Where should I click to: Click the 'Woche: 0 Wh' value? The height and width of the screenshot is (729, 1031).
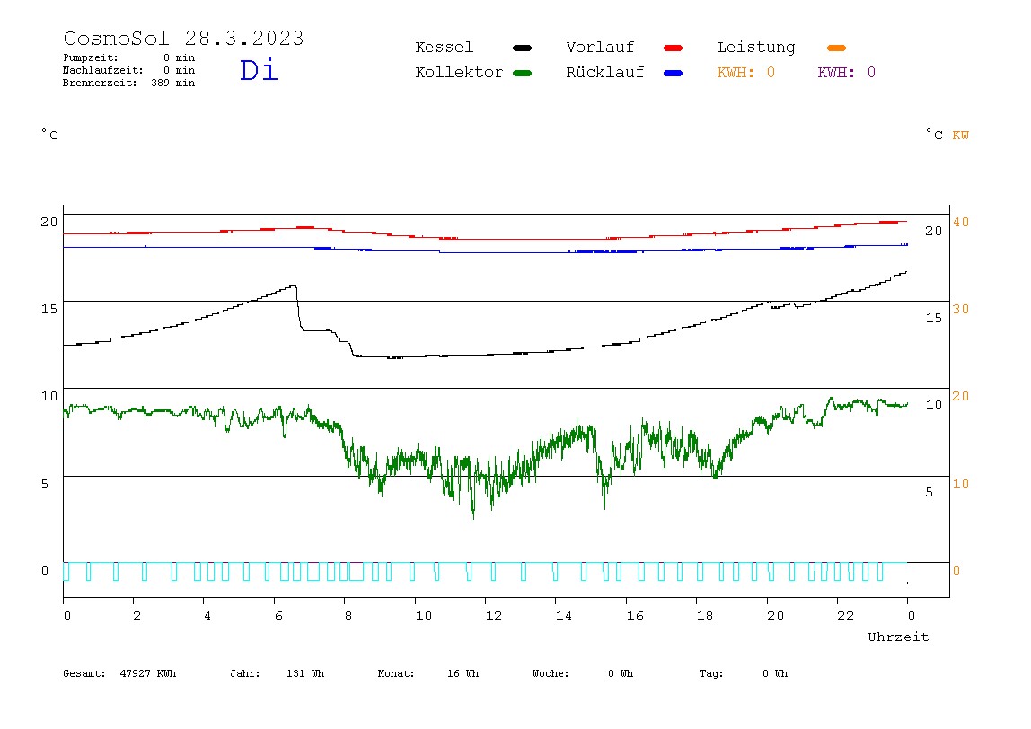(x=583, y=673)
